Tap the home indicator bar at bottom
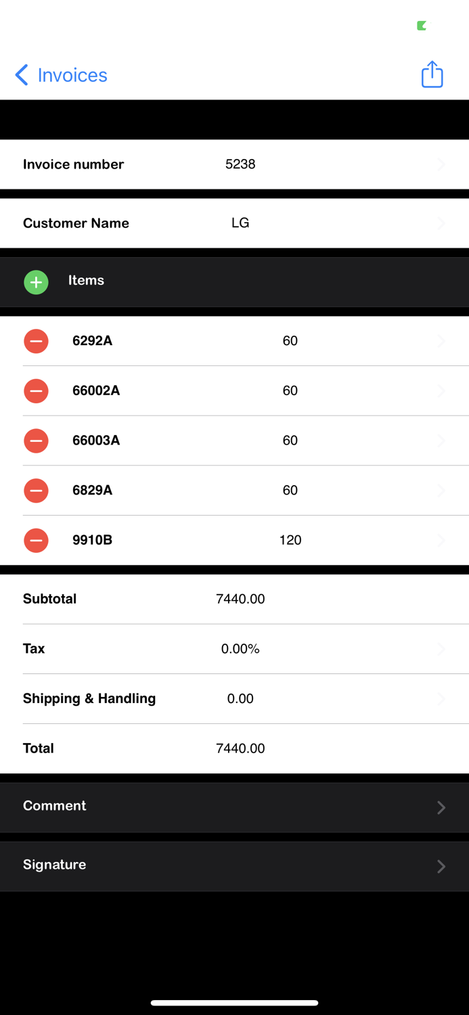This screenshot has width=469, height=1015. pos(234,1003)
